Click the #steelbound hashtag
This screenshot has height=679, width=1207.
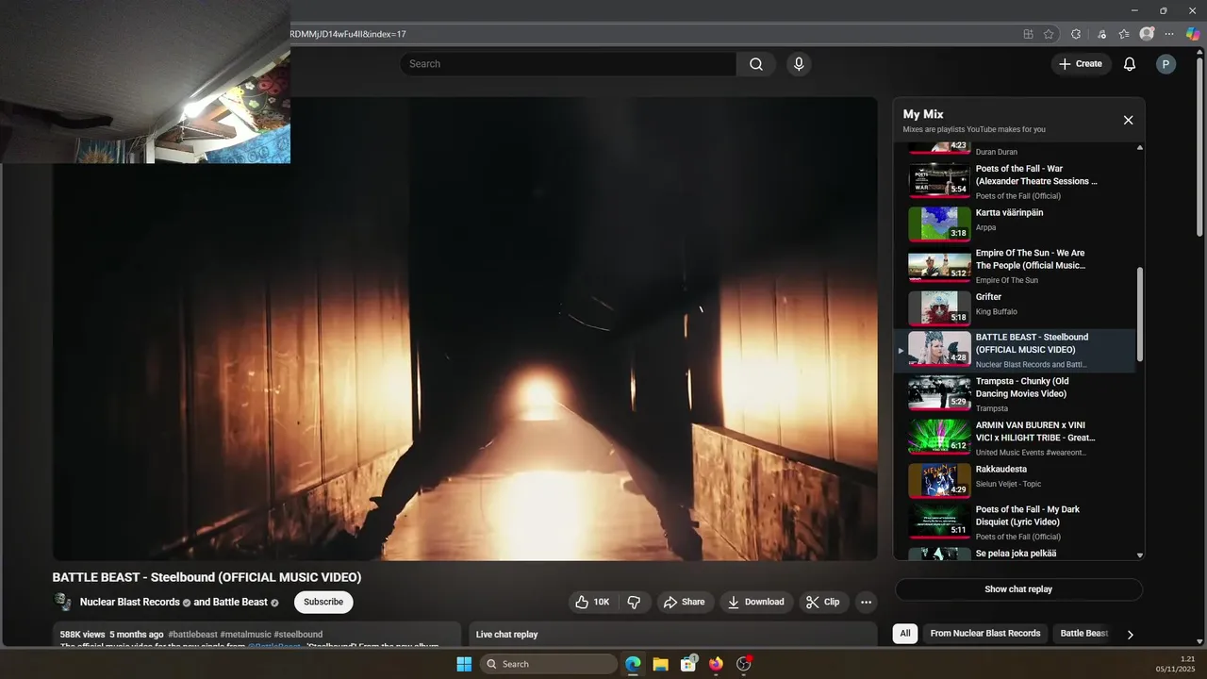298,635
